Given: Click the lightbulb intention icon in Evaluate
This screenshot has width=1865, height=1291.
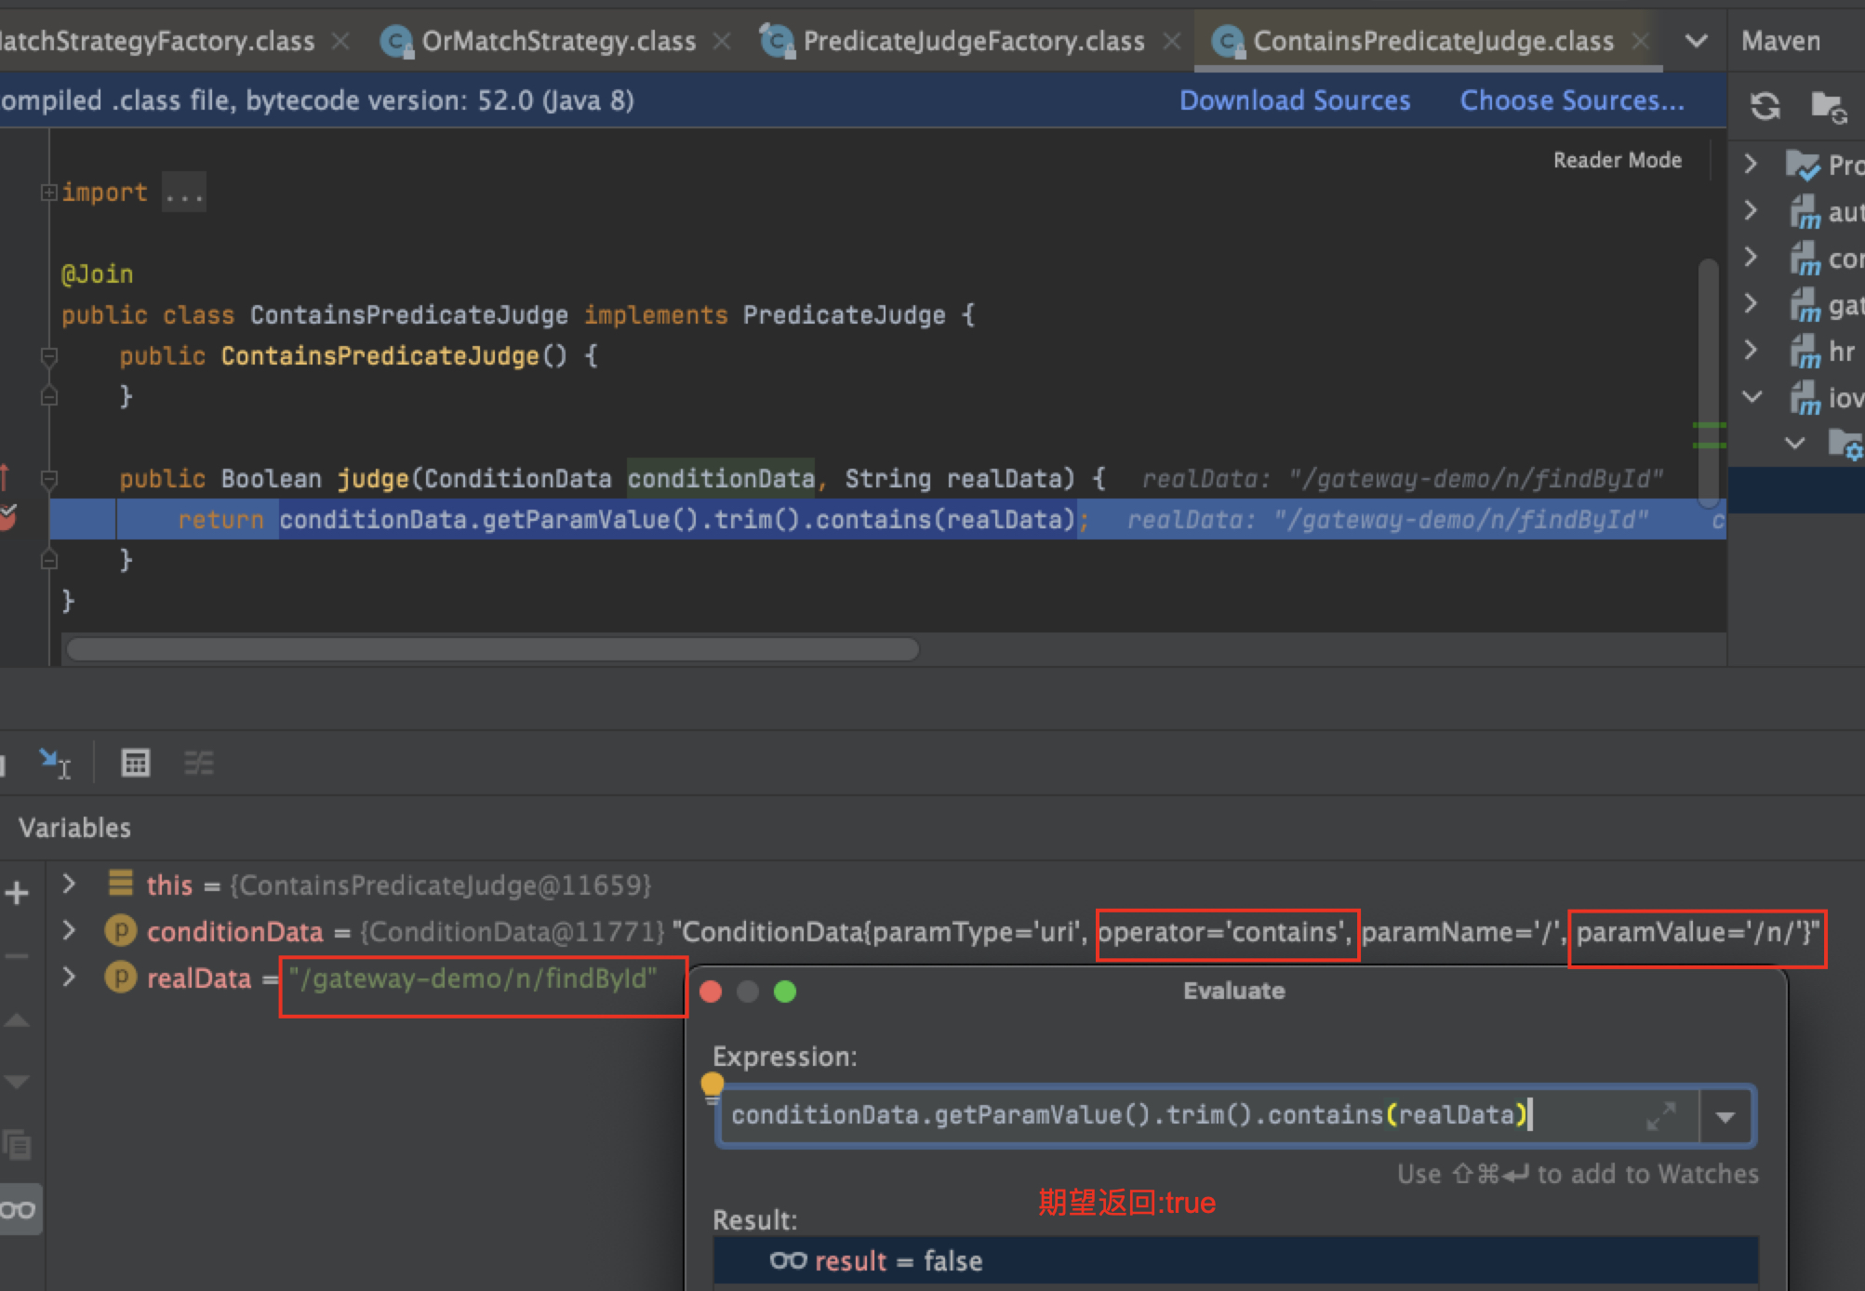Looking at the screenshot, I should point(712,1086).
